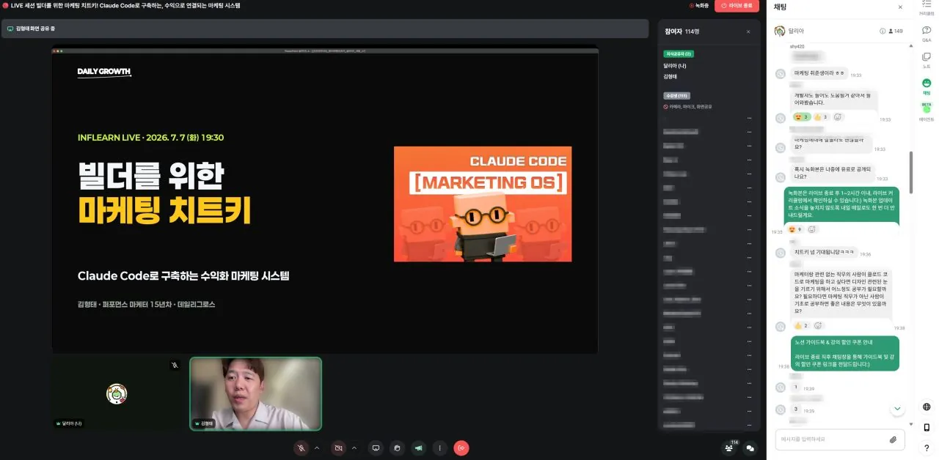Open the curriculum checklist icon

click(927, 7)
